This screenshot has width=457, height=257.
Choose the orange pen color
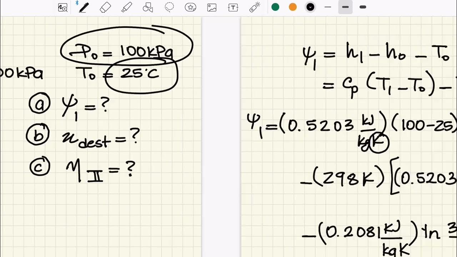[x=293, y=7]
